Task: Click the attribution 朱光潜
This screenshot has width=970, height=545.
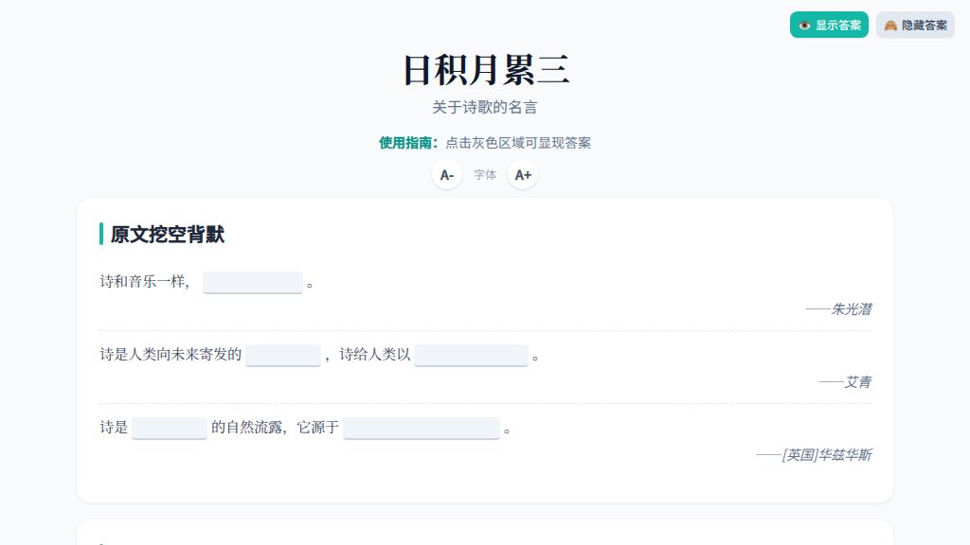Action: [839, 309]
